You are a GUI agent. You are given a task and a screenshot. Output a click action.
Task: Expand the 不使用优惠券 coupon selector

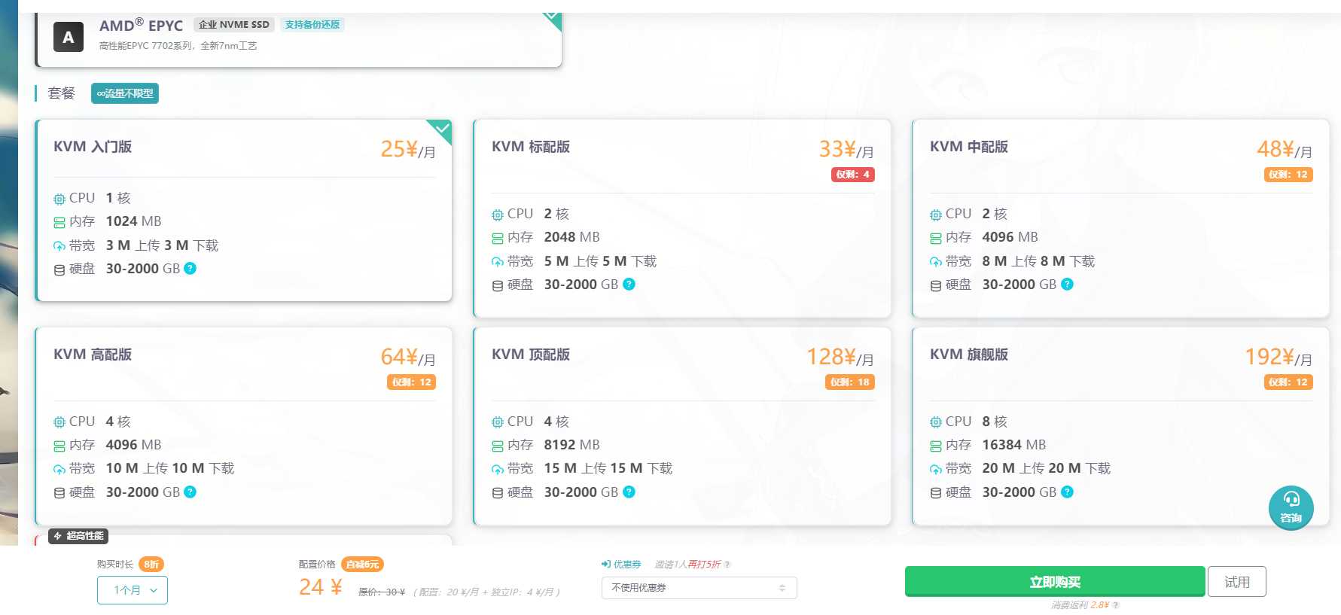click(x=699, y=588)
